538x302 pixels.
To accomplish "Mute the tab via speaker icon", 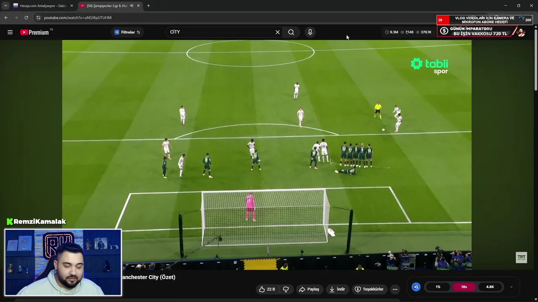I will pos(132,6).
